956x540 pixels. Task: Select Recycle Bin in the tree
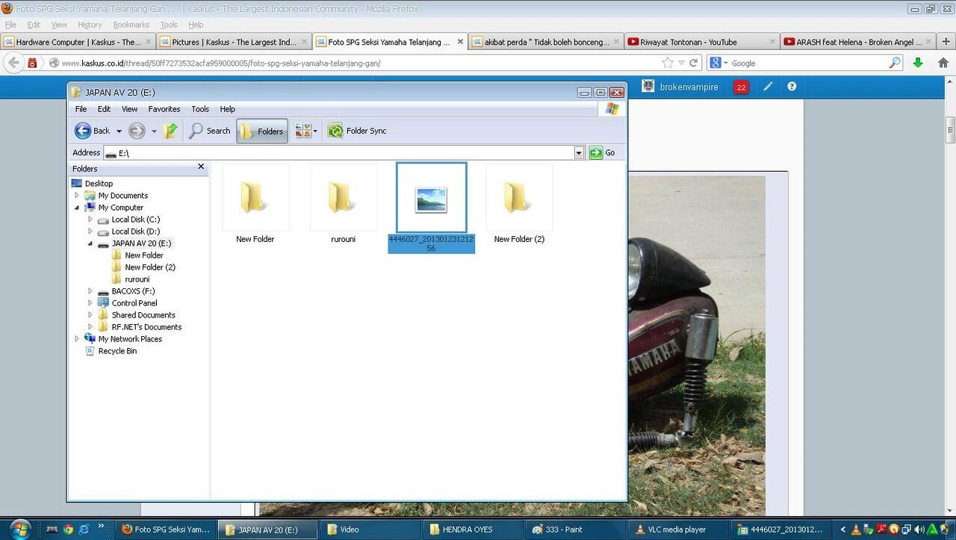pos(117,351)
